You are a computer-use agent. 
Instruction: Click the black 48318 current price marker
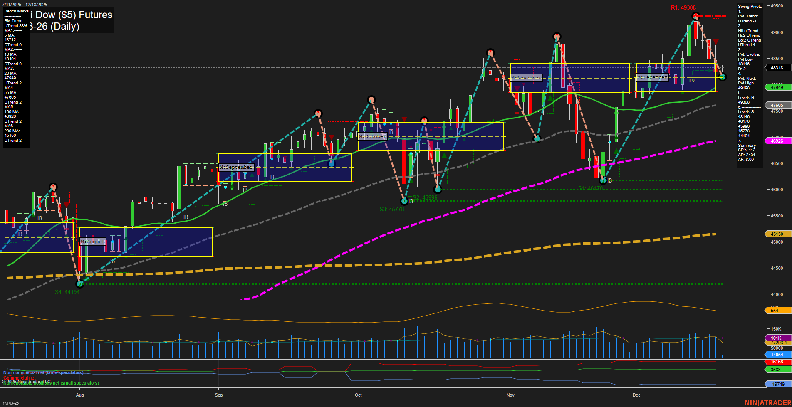[x=777, y=68]
